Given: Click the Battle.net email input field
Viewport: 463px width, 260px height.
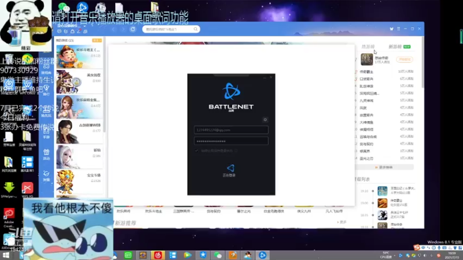Looking at the screenshot, I should click(231, 129).
